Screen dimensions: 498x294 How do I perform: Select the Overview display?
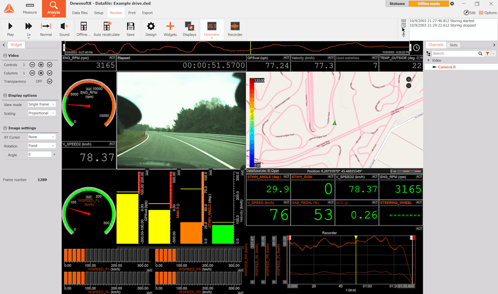point(212,30)
